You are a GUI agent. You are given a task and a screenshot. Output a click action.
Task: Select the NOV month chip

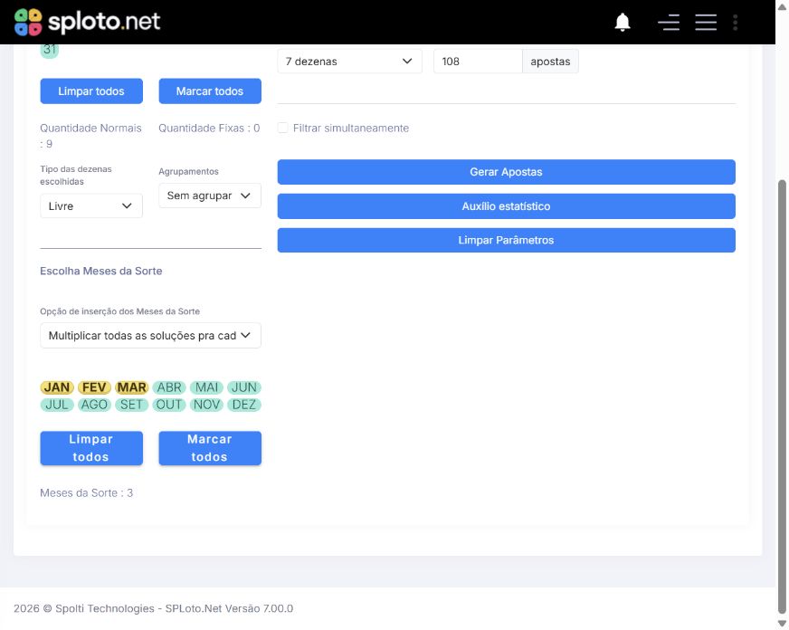pos(207,405)
